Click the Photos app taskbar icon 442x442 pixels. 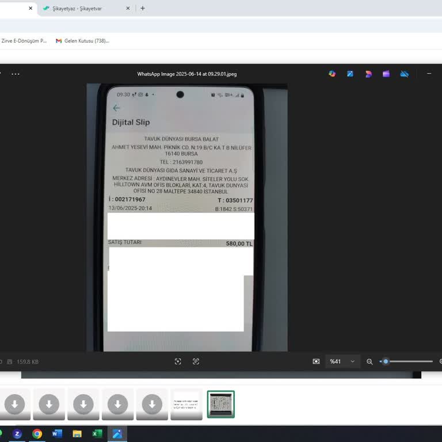pos(117,433)
